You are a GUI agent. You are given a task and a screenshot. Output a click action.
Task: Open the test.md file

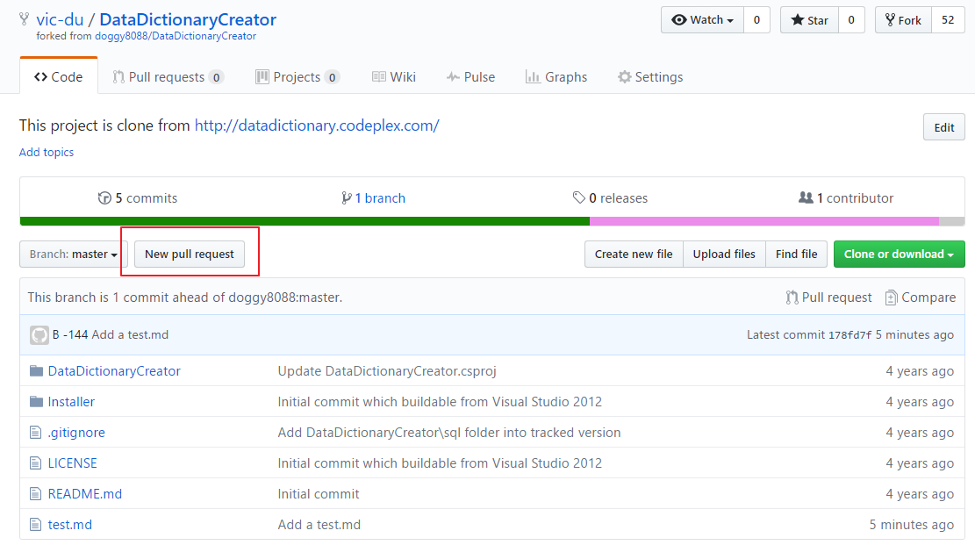pos(70,525)
